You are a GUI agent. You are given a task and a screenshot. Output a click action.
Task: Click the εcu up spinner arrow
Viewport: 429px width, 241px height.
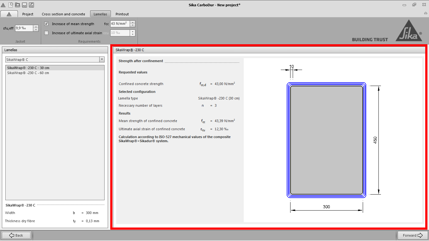[x=133, y=31]
